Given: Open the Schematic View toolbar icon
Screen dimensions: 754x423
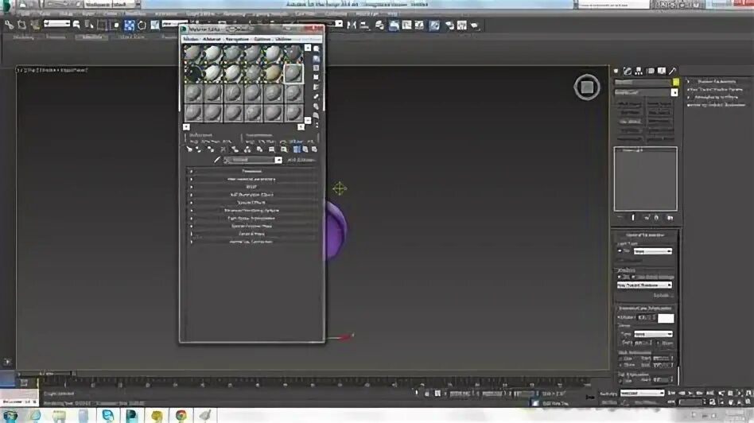Looking at the screenshot, I should pyautogui.click(x=419, y=25).
